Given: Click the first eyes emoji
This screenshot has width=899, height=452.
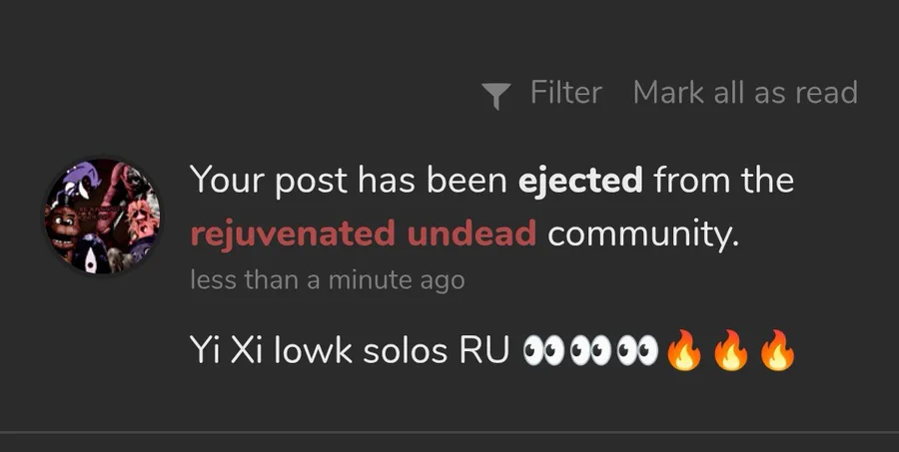Looking at the screenshot, I should click(543, 350).
